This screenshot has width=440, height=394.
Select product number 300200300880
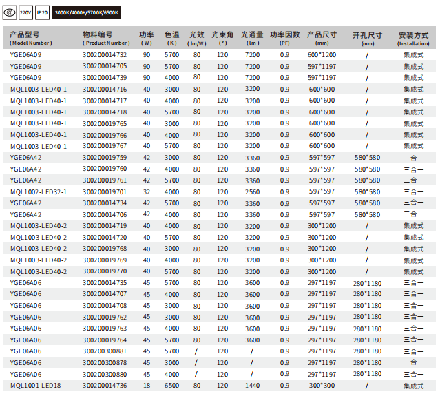click(x=105, y=374)
